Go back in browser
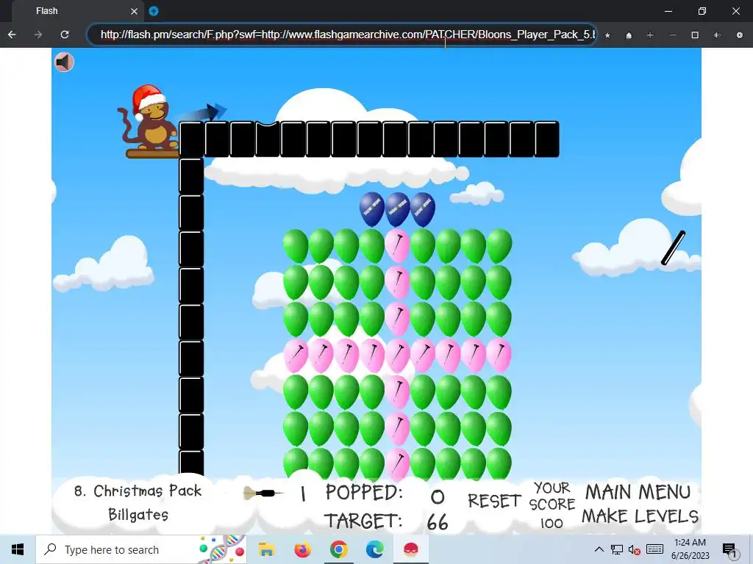 [12, 35]
